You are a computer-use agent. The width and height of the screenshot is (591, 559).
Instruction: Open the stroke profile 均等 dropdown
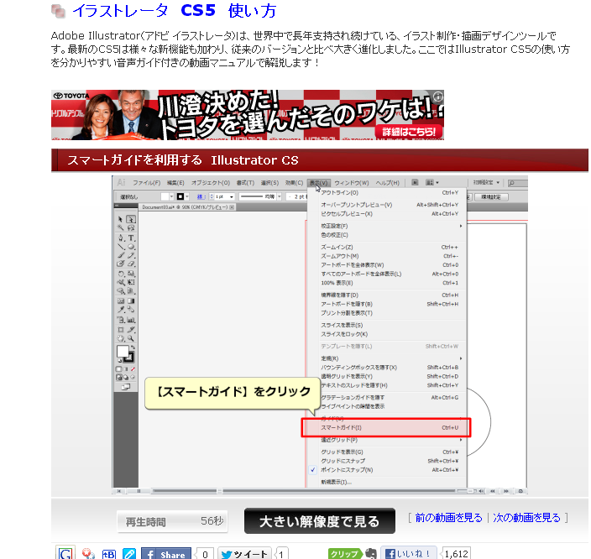point(280,196)
